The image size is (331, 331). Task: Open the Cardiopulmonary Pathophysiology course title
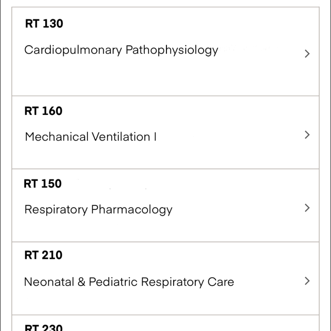click(121, 50)
